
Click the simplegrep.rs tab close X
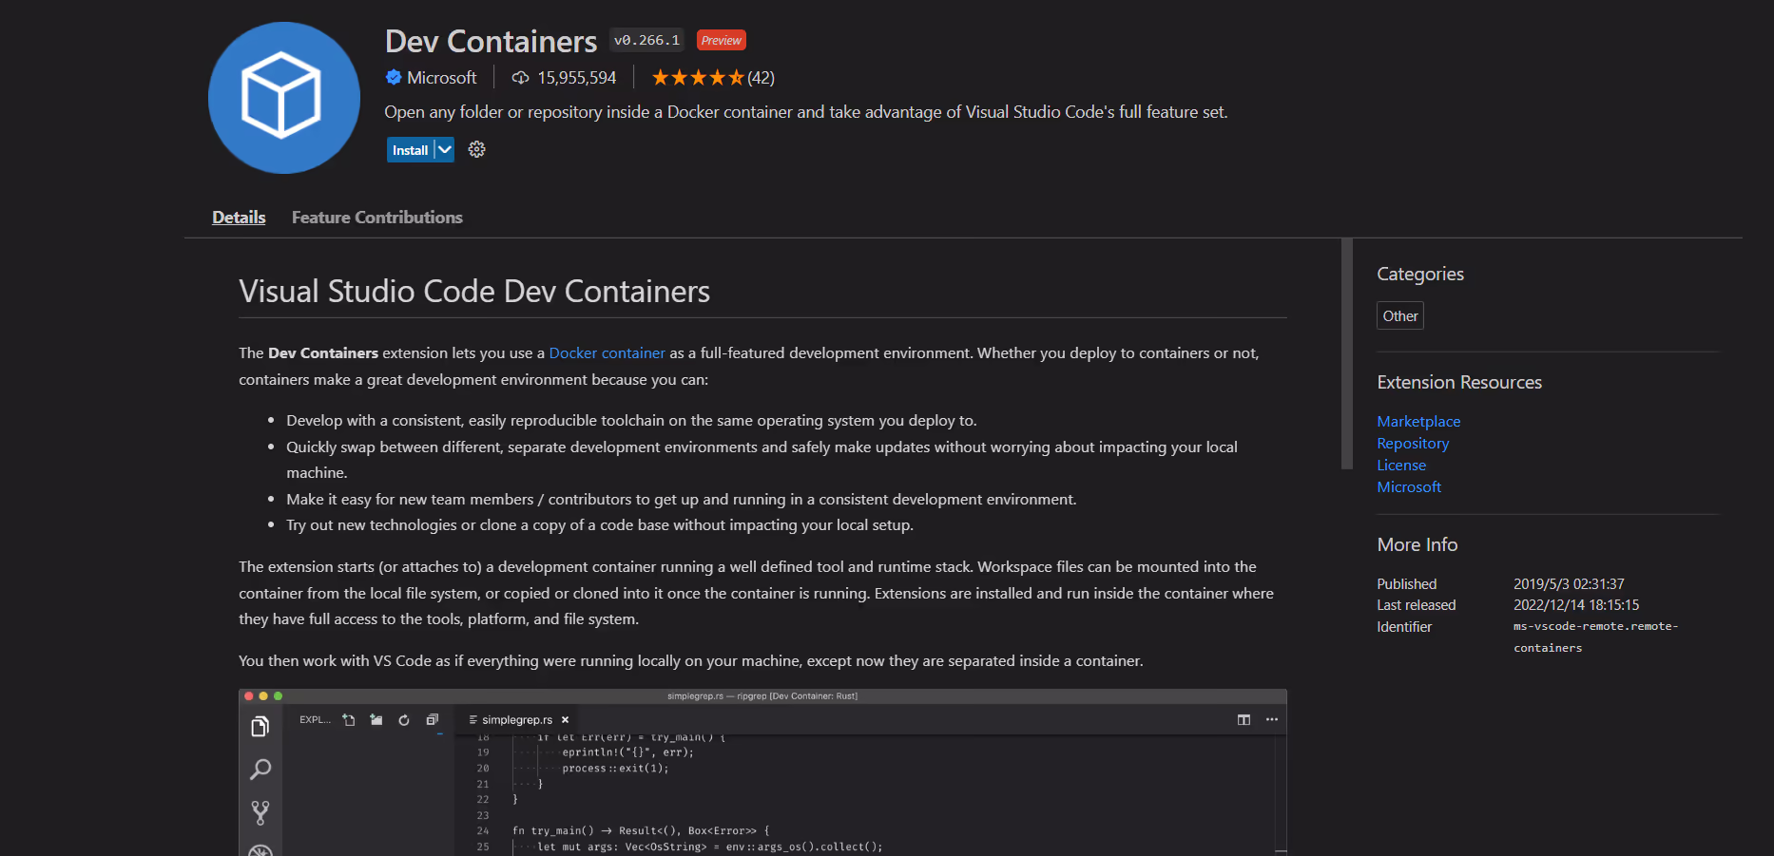pos(565,720)
